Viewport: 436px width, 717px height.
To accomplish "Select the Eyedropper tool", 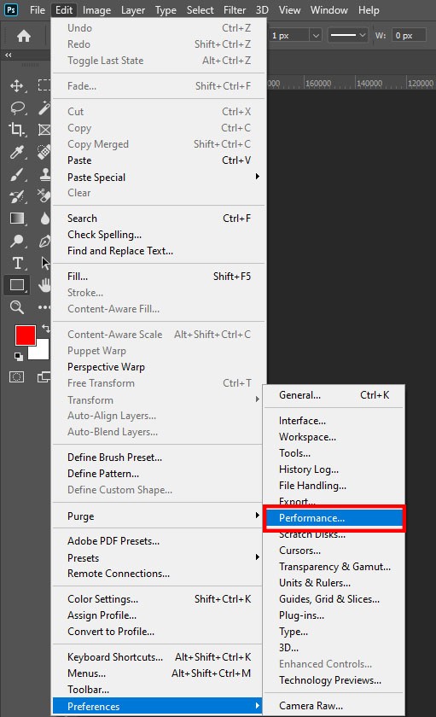I will (x=17, y=152).
